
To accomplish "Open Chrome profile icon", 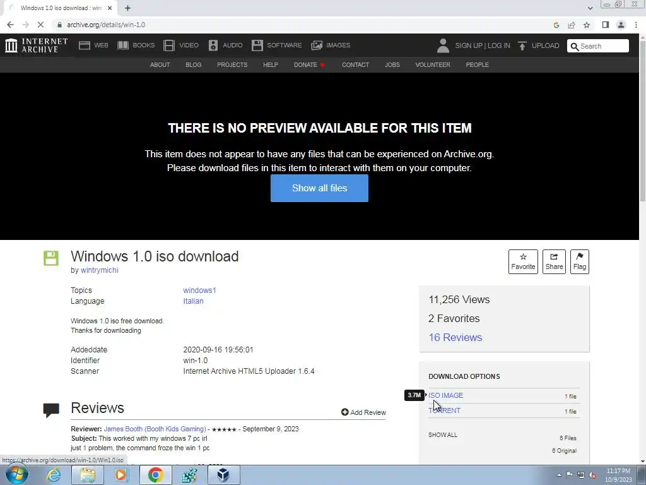I will point(621,25).
